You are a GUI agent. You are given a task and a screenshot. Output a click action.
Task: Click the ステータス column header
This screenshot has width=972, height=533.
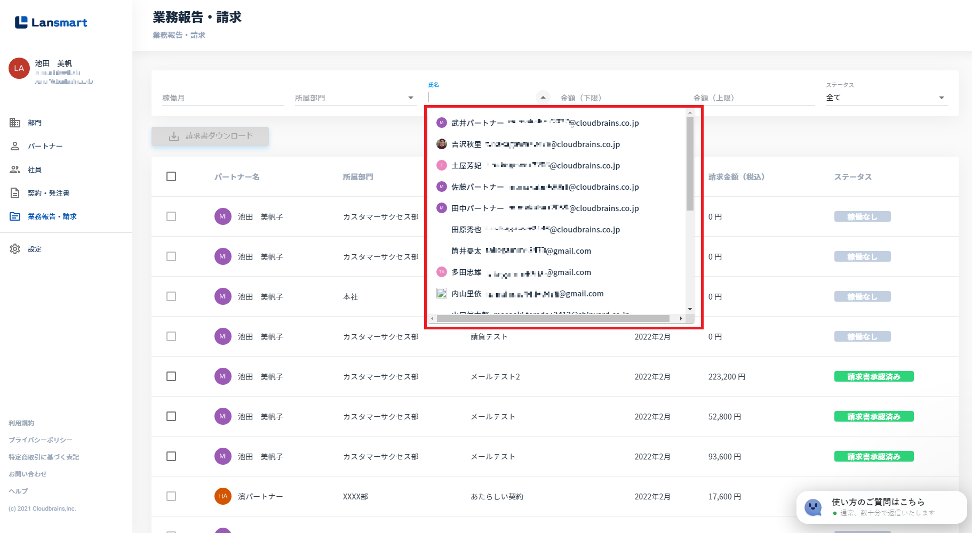[x=853, y=177]
